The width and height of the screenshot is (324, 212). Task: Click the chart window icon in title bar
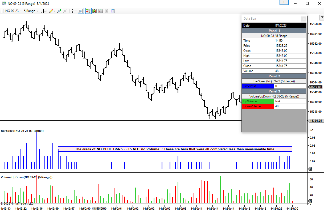pyautogui.click(x=4, y=3)
